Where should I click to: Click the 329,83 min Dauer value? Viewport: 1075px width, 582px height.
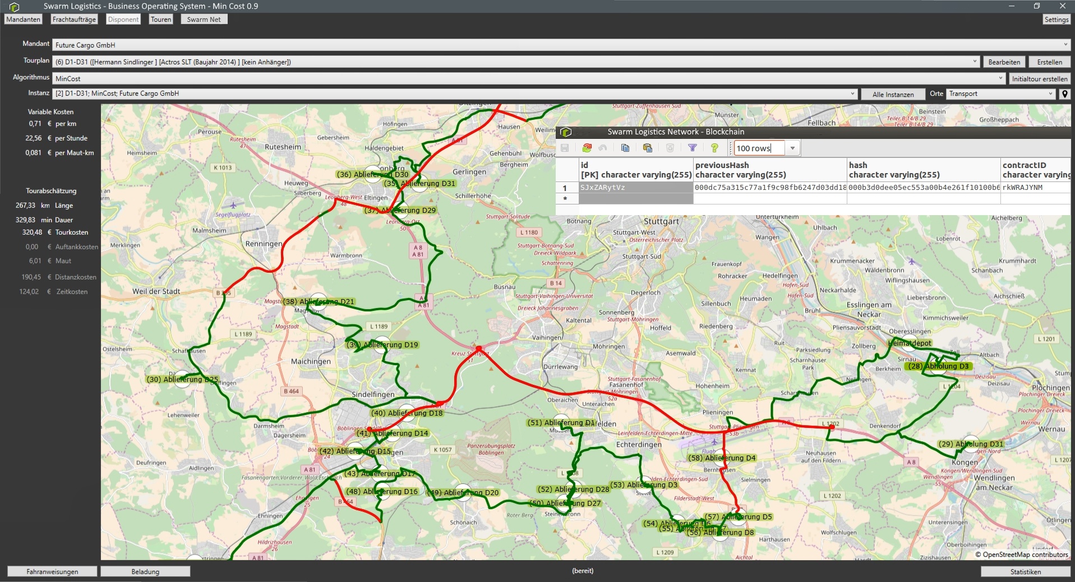click(25, 220)
